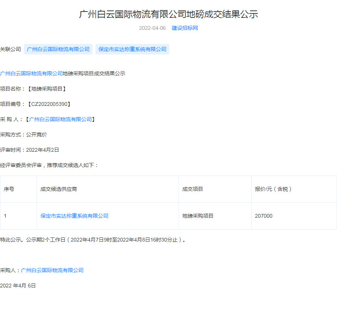
Task: Click the page title heading text
Action: (168, 14)
